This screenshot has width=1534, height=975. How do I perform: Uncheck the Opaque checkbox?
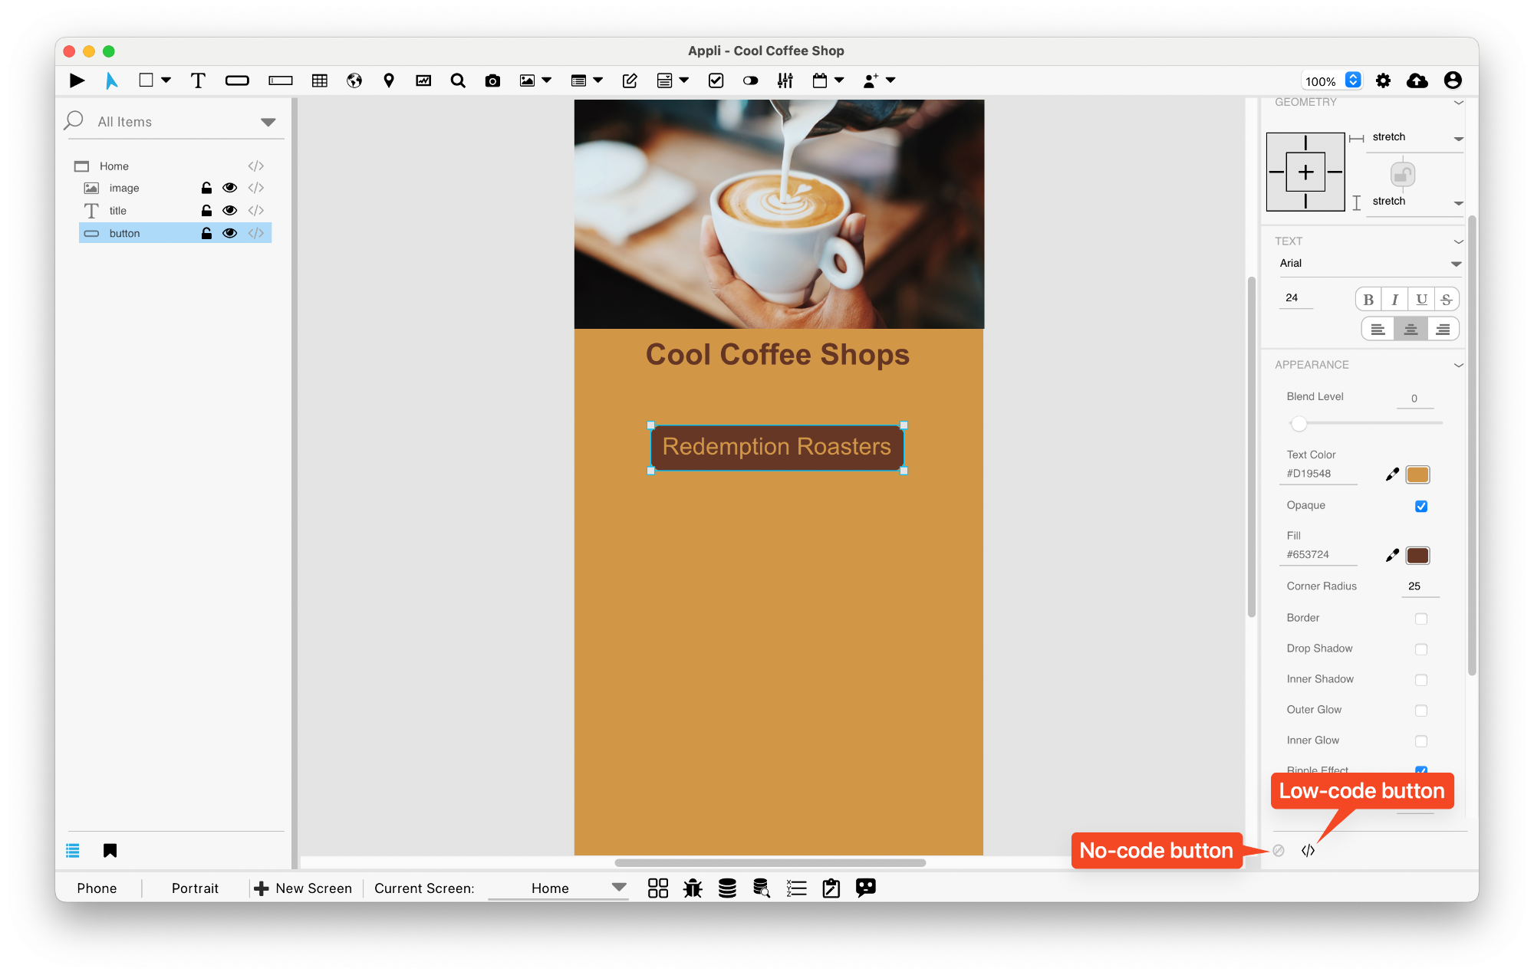[x=1421, y=506]
